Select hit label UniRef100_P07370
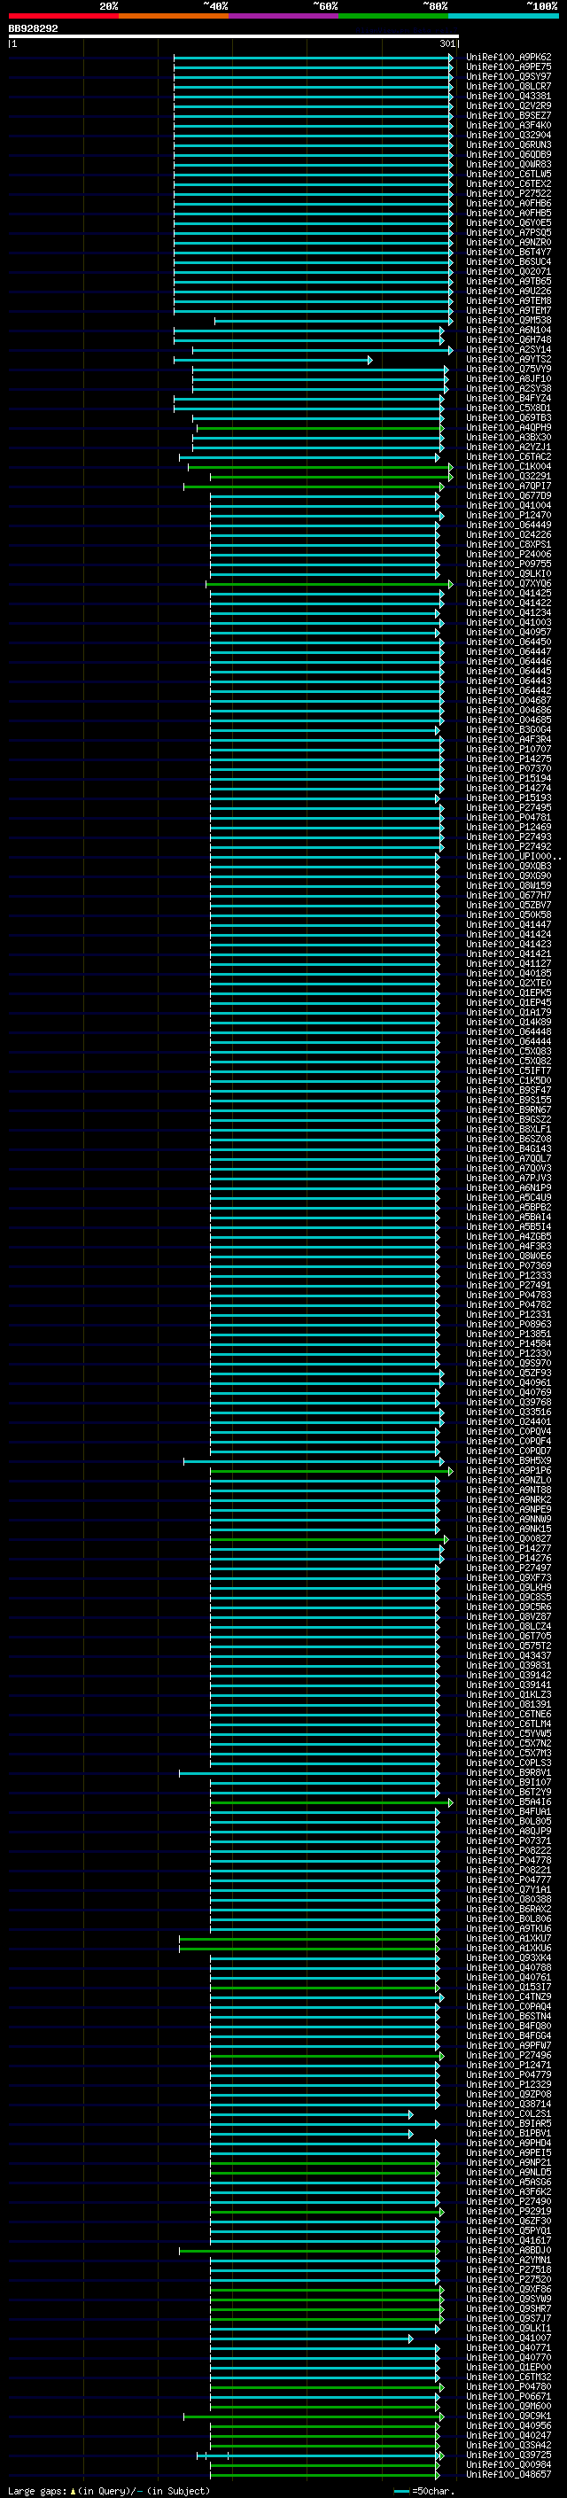Viewport: 567px width, 2498px height. tap(509, 768)
